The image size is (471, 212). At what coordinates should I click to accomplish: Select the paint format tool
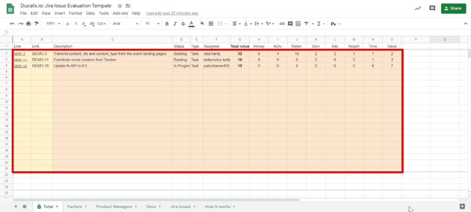(36, 23)
